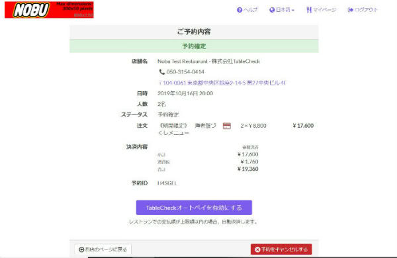
Task: Click the X icon on cancel button
Action: (x=257, y=249)
